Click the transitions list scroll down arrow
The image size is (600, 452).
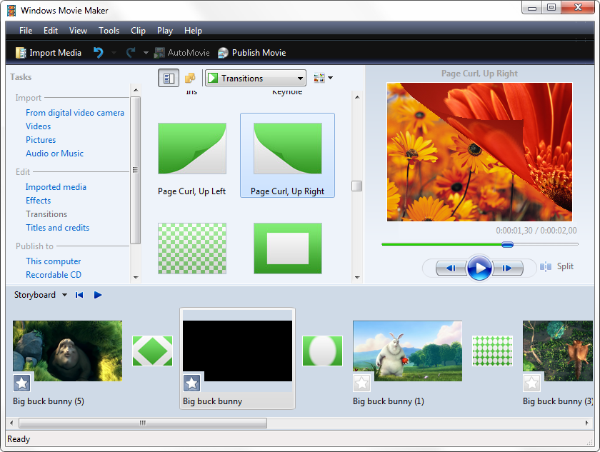[x=357, y=278]
